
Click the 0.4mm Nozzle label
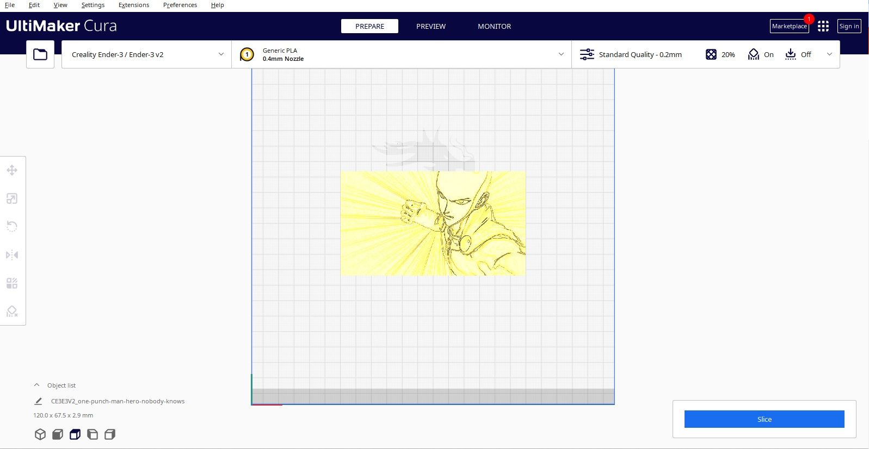pyautogui.click(x=283, y=59)
